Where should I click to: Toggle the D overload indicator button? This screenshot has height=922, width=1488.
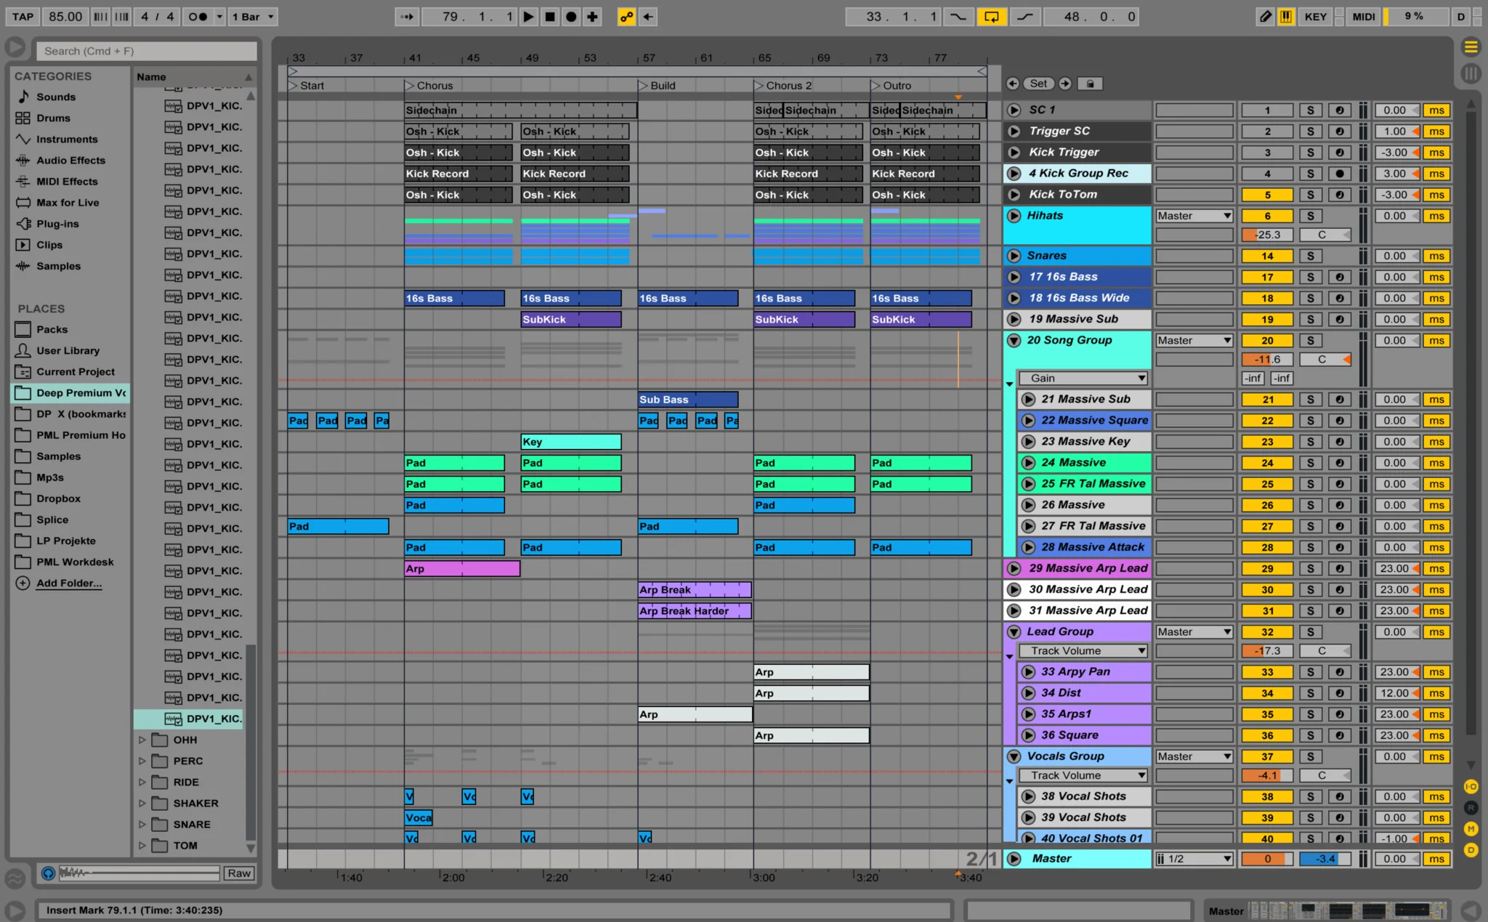click(1460, 17)
